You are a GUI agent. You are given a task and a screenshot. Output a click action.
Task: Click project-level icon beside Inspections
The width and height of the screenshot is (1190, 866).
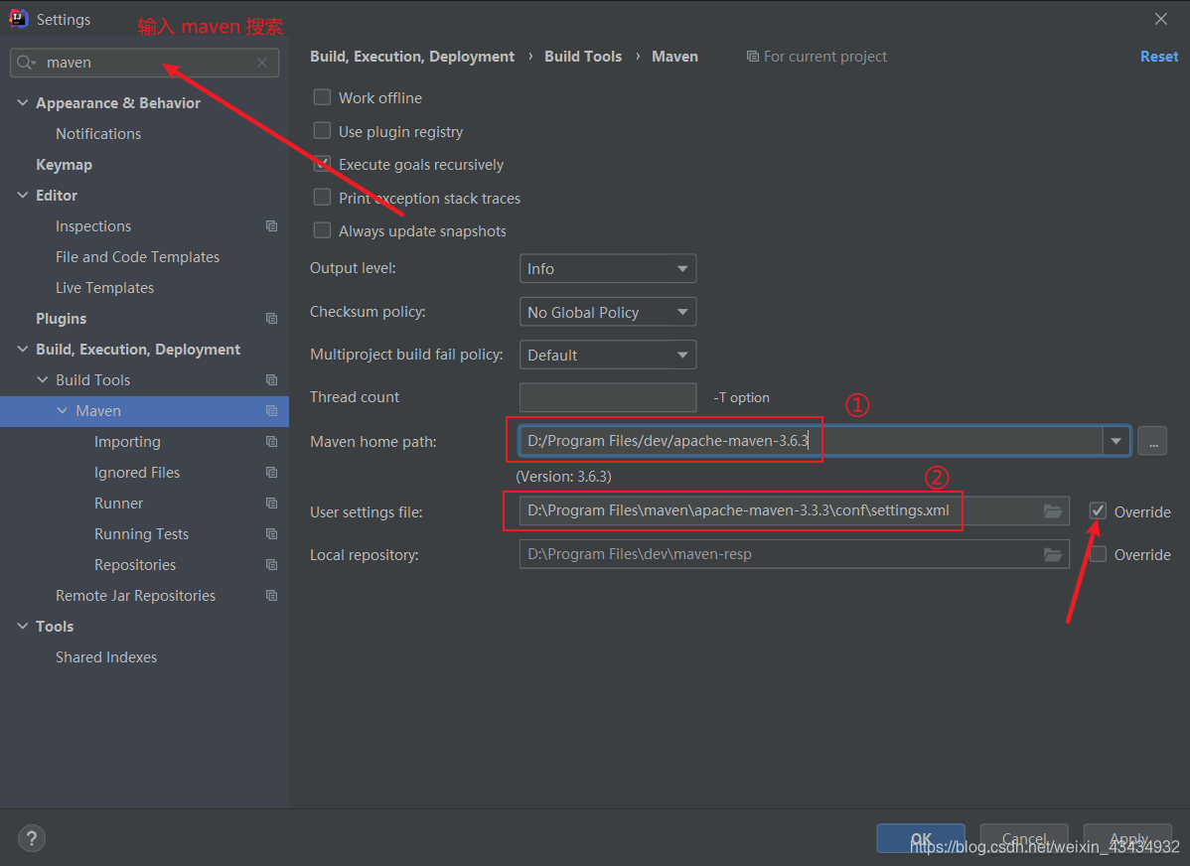click(x=272, y=226)
